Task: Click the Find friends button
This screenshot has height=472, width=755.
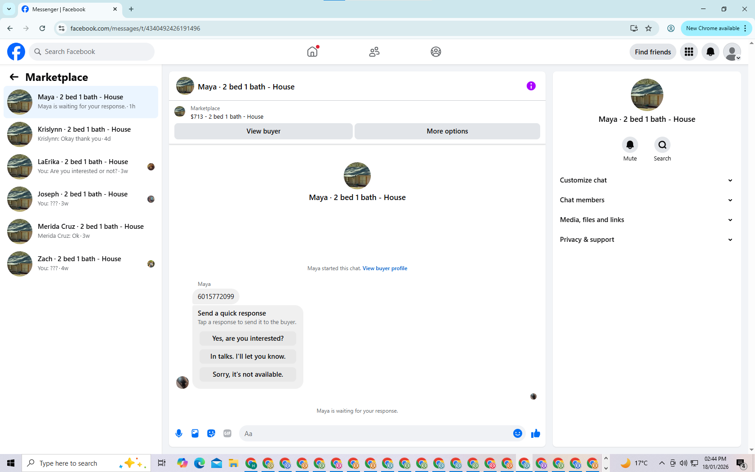Action: click(653, 52)
